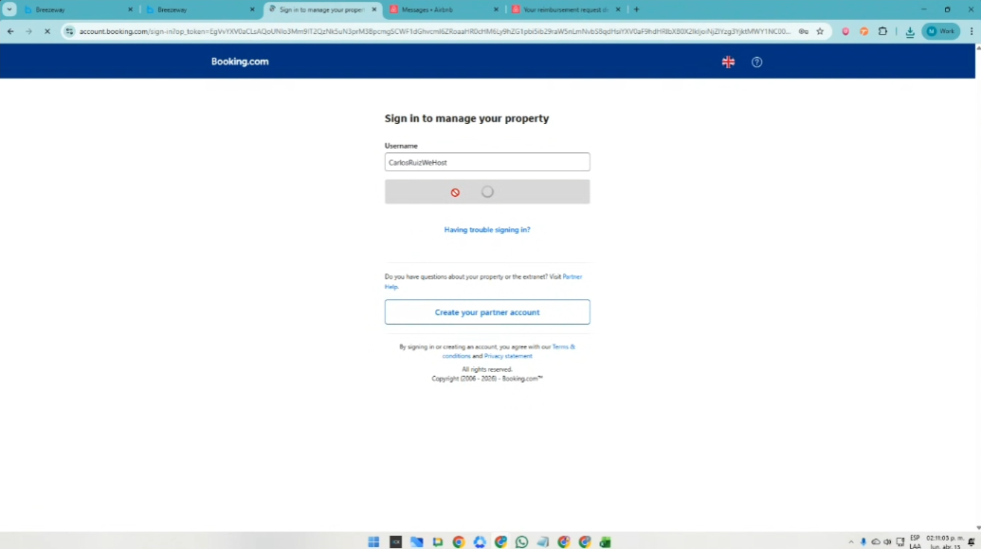The height and width of the screenshot is (549, 981).
Task: Open the UK flag language selector
Action: pos(728,62)
